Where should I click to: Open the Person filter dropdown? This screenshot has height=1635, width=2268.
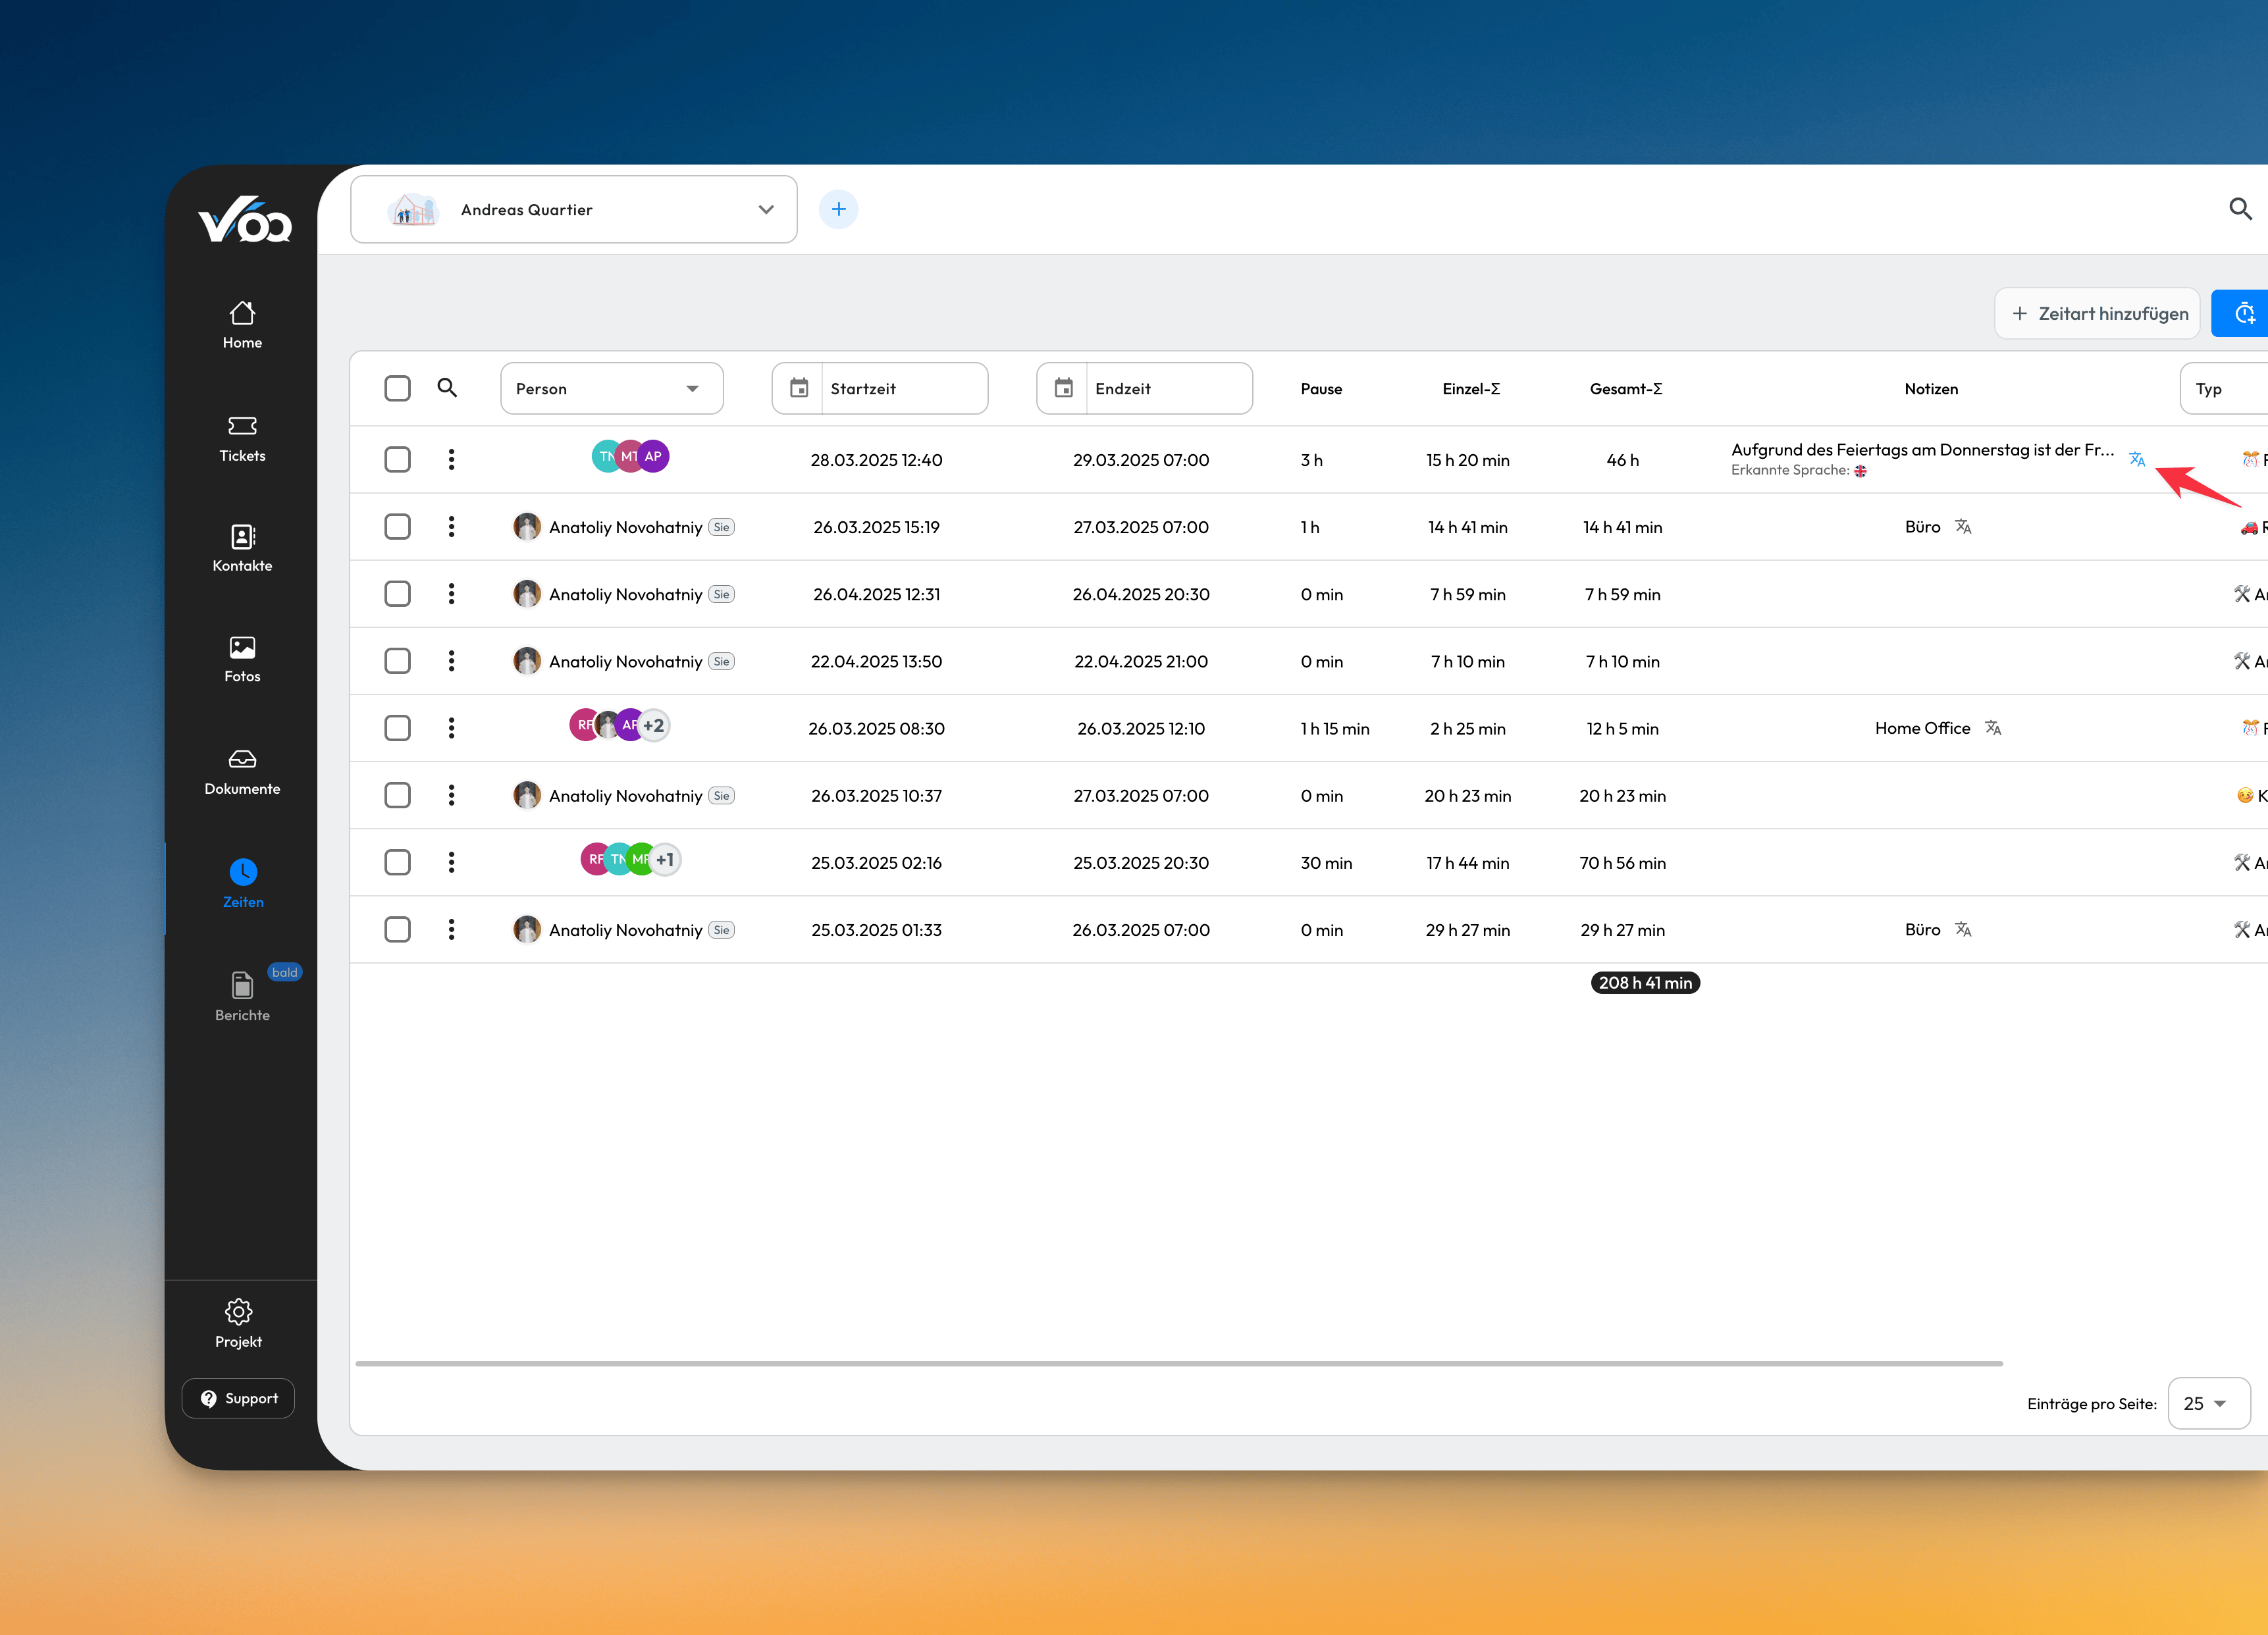pos(611,388)
